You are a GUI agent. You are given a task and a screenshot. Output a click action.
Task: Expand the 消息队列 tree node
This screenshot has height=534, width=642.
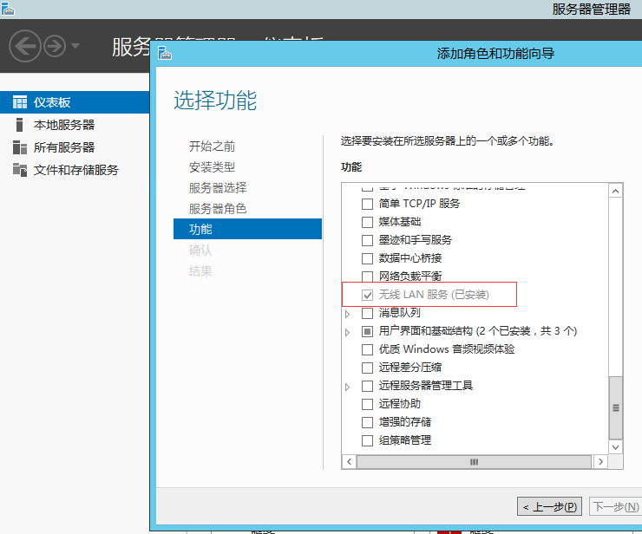click(x=349, y=313)
